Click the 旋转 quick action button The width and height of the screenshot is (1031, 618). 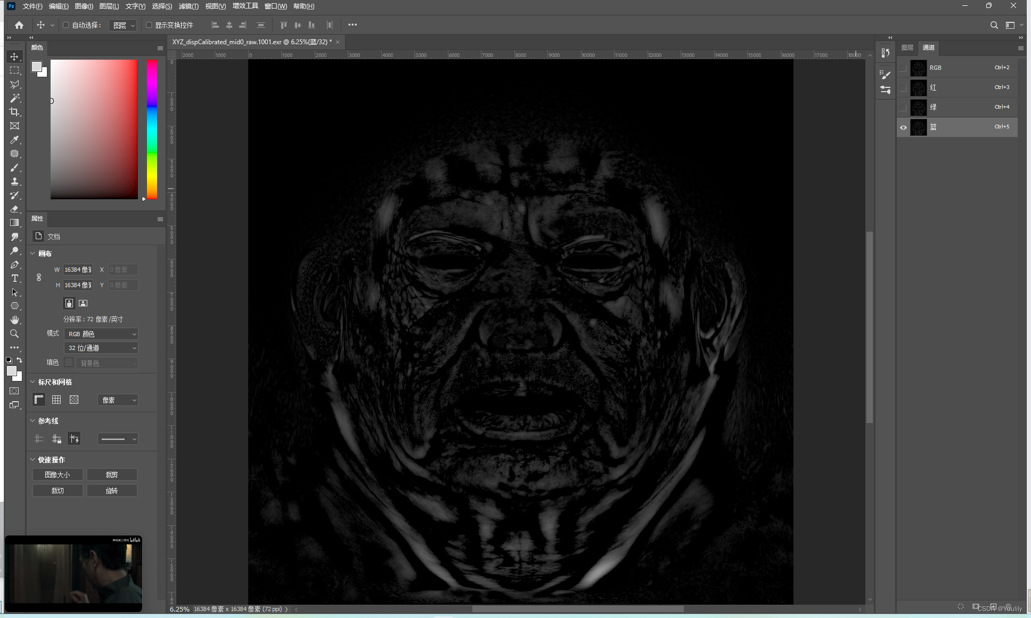(112, 491)
